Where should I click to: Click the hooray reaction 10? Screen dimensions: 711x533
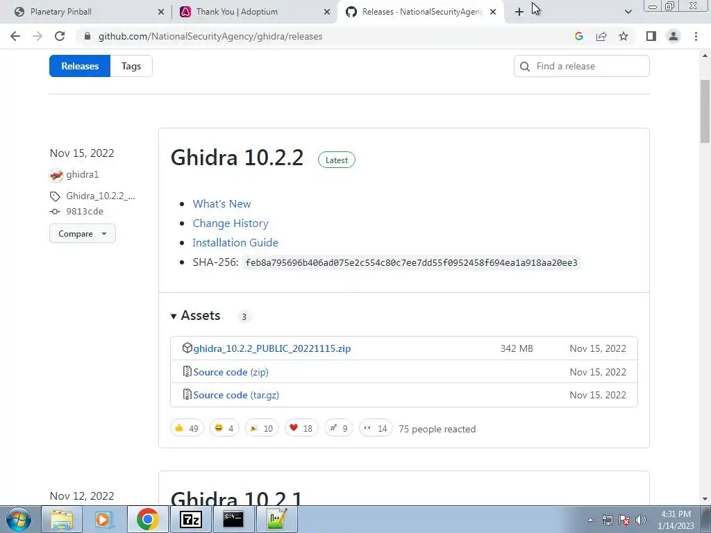coord(262,428)
